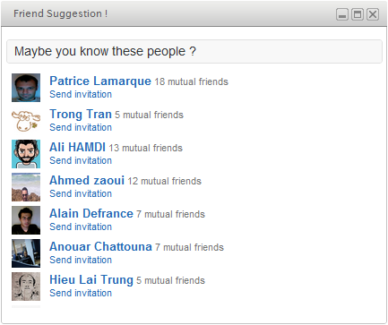Click Hieu Lai Trung's sketch avatar
The image size is (388, 325).
click(x=26, y=287)
